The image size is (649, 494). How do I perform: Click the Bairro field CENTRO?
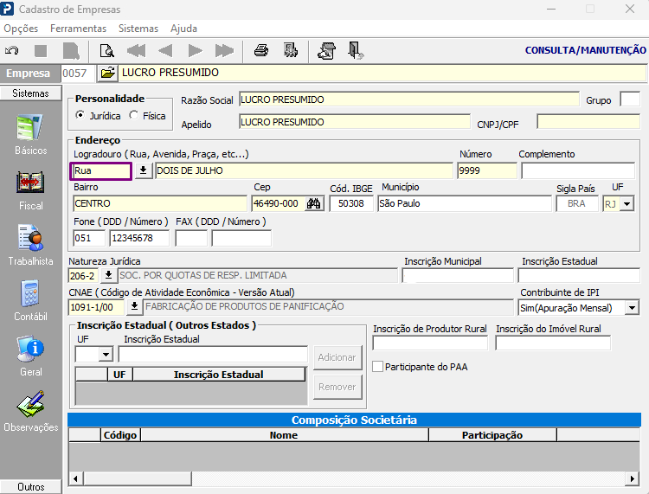(x=160, y=203)
